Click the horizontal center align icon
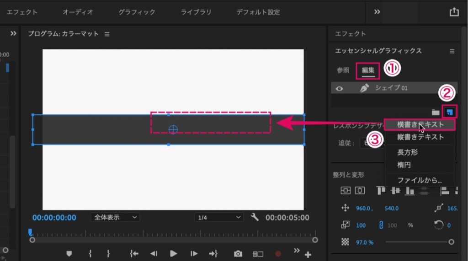 (360, 190)
